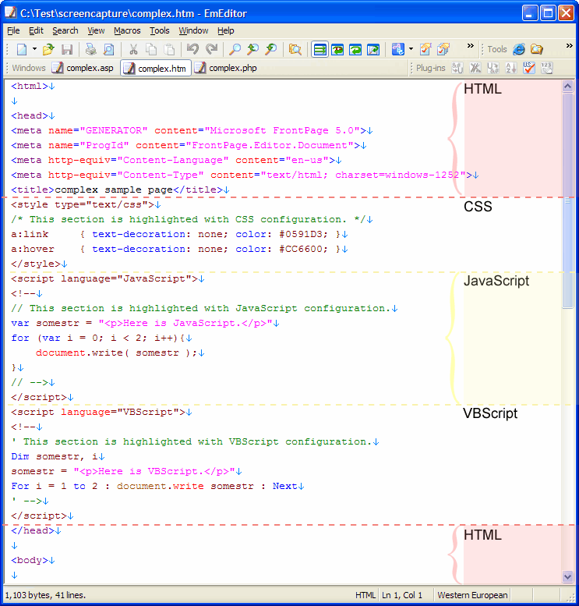579x606 pixels.
Task: Click HTML configuration in status bar
Action: pyautogui.click(x=365, y=595)
